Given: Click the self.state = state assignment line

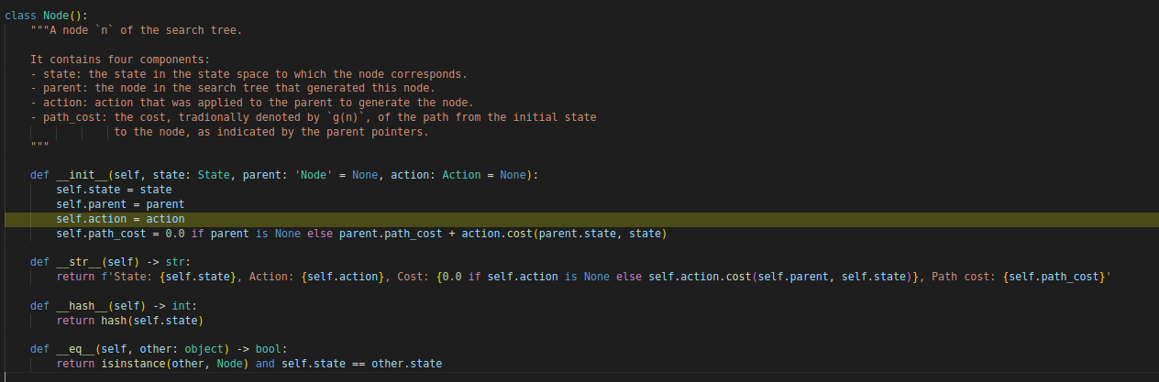Looking at the screenshot, I should pyautogui.click(x=114, y=190).
